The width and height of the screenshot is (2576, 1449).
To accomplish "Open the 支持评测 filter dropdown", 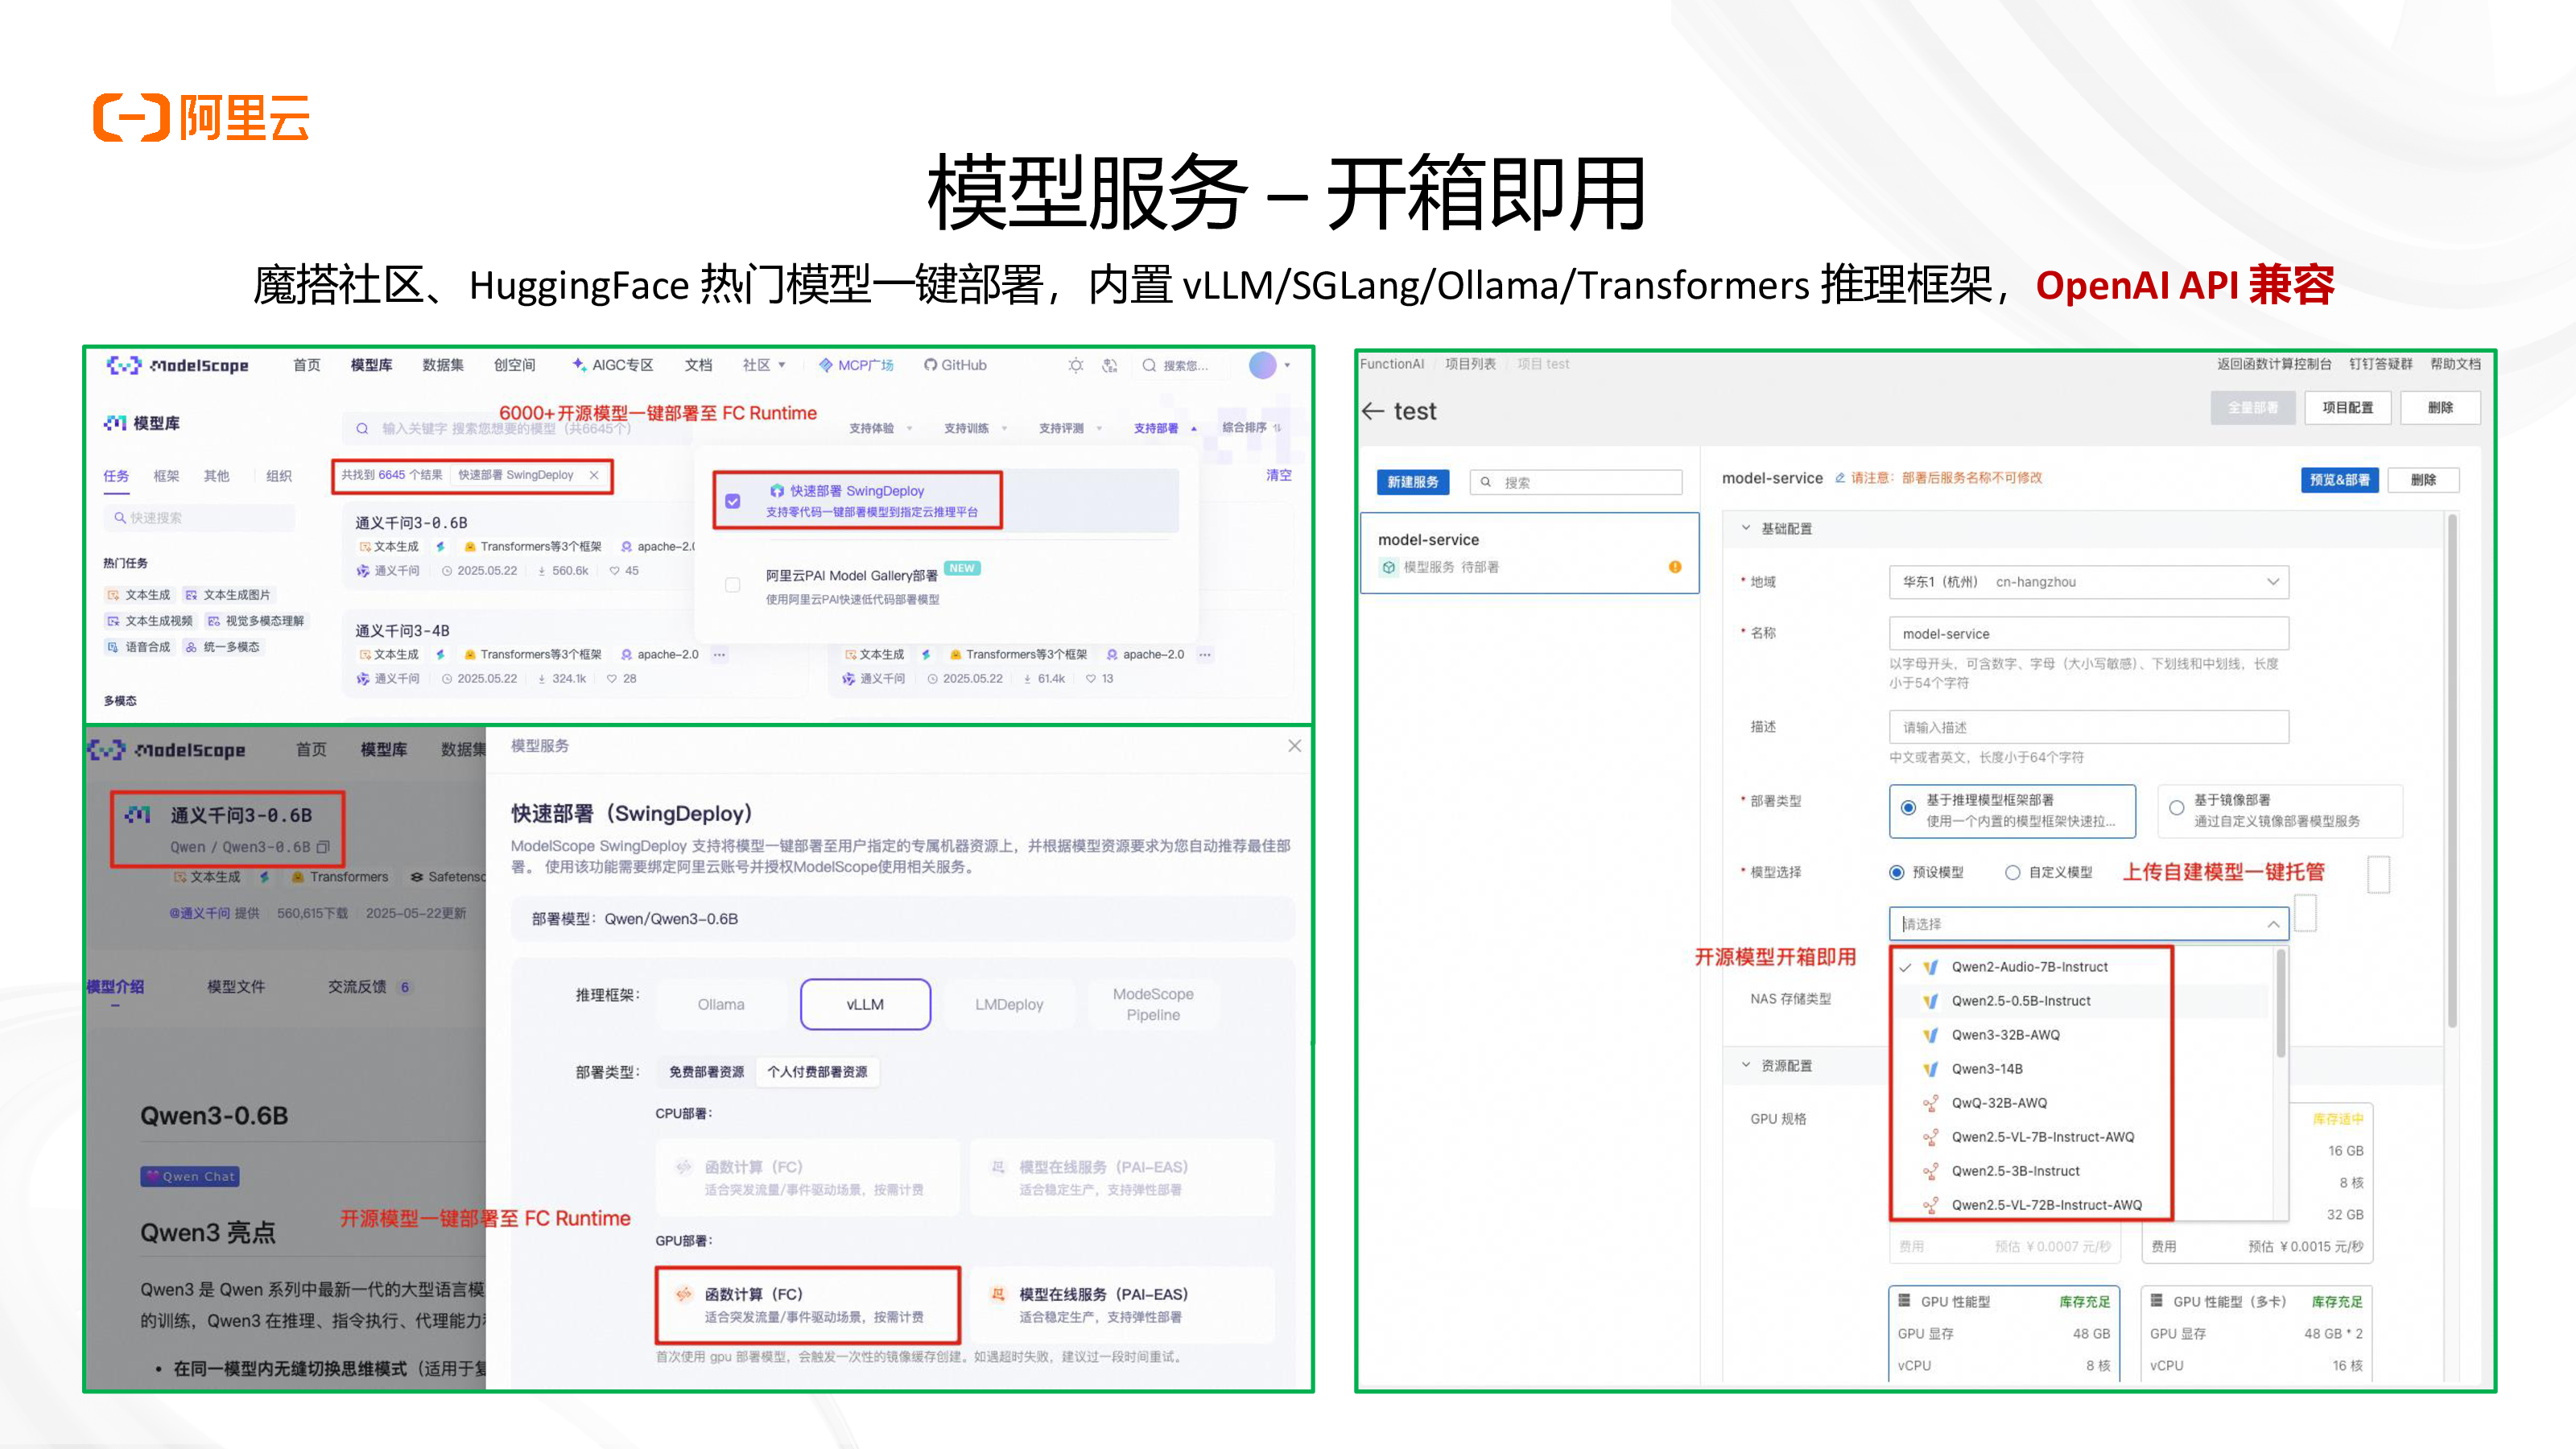I will 1070,428.
